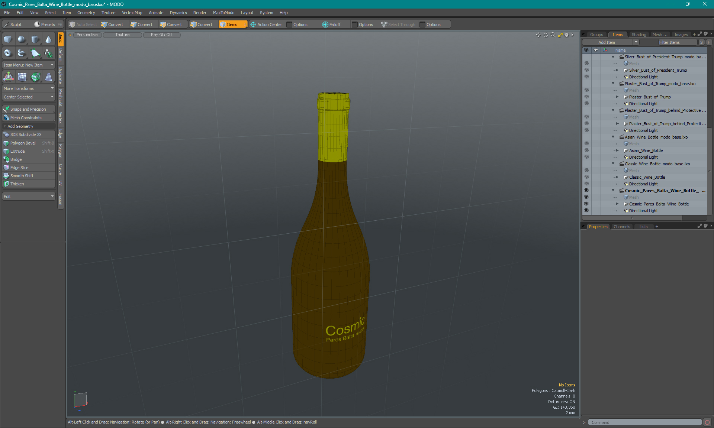714x428 pixels.
Task: Open Center Selected dropdown
Action: click(x=29, y=97)
